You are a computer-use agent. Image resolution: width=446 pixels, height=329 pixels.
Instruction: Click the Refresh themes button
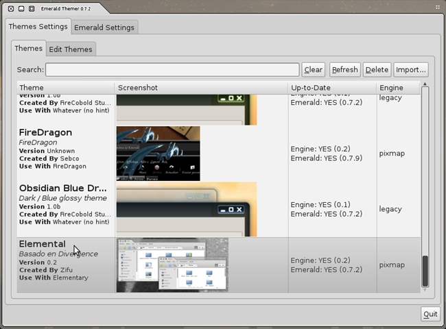pyautogui.click(x=344, y=69)
